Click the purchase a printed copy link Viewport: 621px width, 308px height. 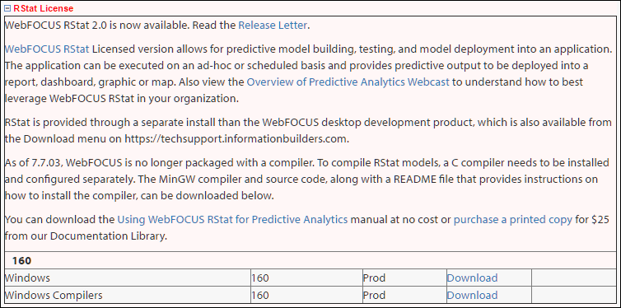[513, 219]
